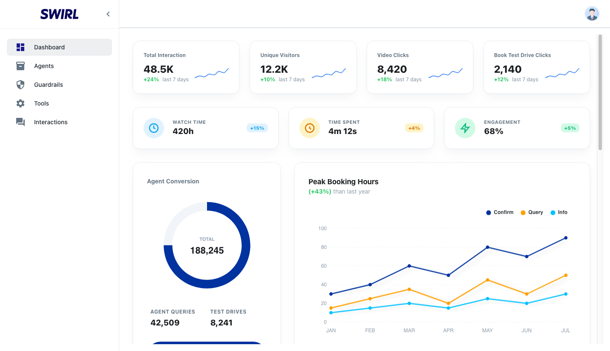Click the 188,245 total in donut center
The height and width of the screenshot is (351, 610).
point(207,251)
